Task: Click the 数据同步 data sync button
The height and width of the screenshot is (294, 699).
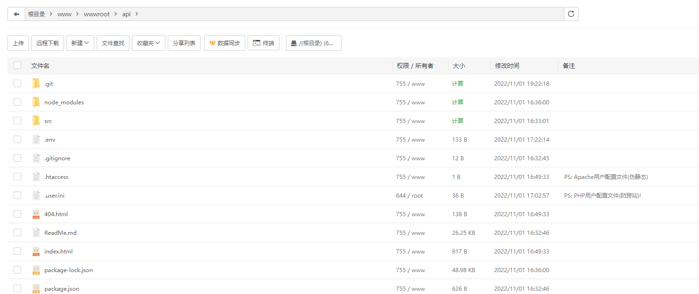Action: [225, 43]
